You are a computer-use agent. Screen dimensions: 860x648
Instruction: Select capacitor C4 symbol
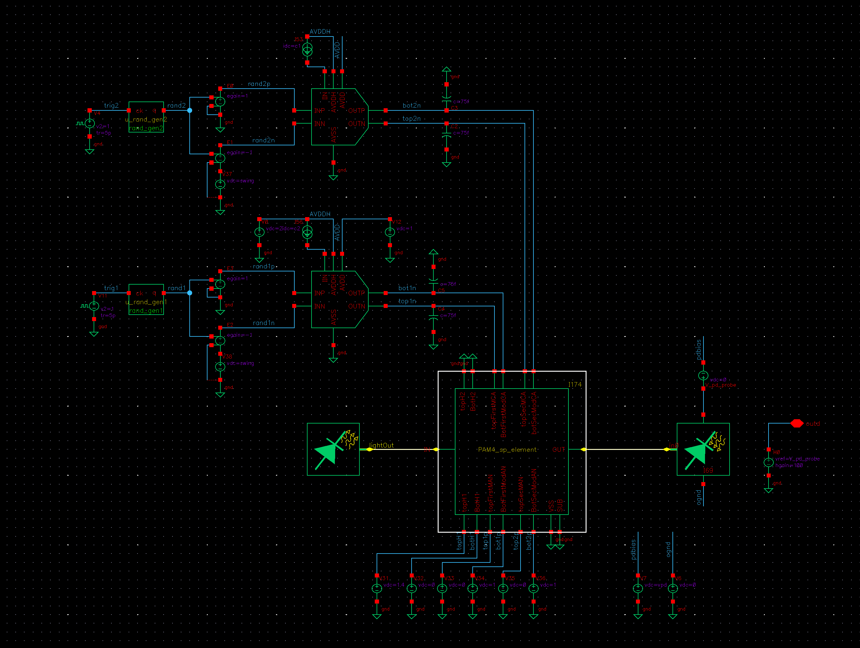point(433,317)
